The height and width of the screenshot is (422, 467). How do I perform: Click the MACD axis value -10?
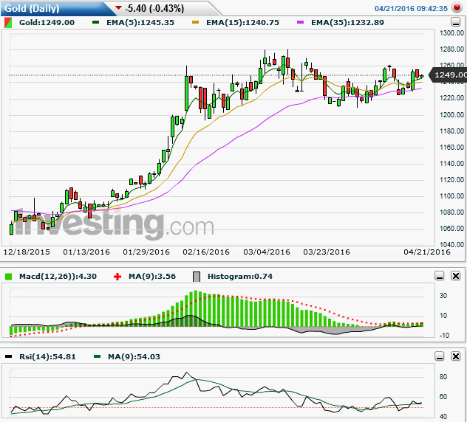[444, 336]
